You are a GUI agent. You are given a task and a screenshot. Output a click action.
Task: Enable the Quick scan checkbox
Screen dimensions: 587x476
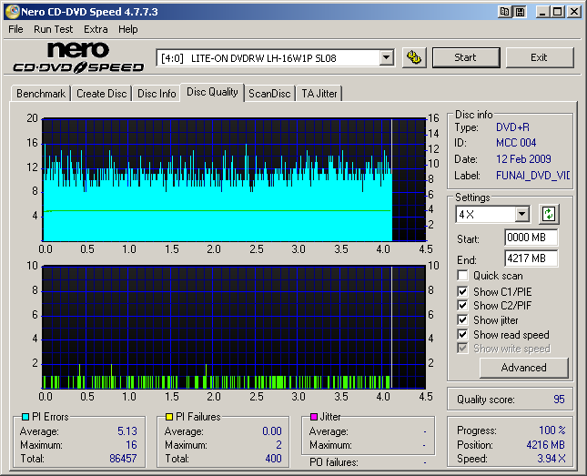[462, 276]
